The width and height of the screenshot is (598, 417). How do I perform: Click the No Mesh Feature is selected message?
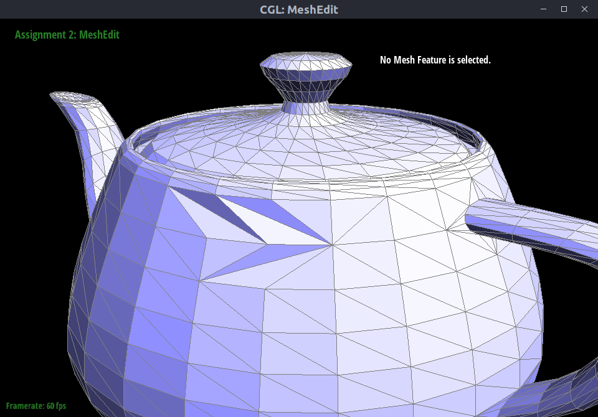click(x=435, y=60)
